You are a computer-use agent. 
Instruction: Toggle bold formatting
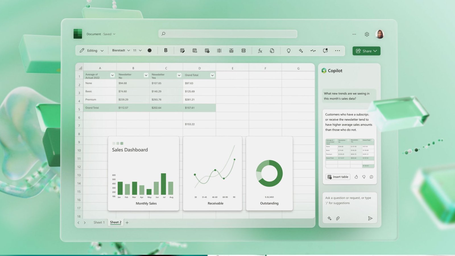coord(166,50)
